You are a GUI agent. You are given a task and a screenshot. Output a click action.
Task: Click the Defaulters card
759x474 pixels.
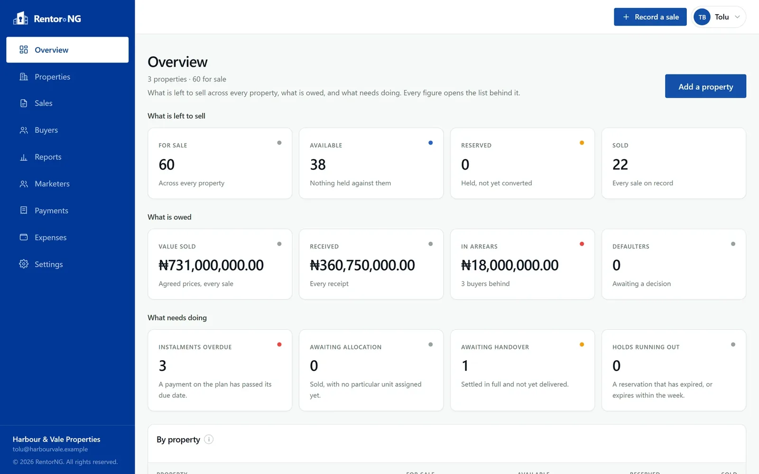[x=674, y=264]
